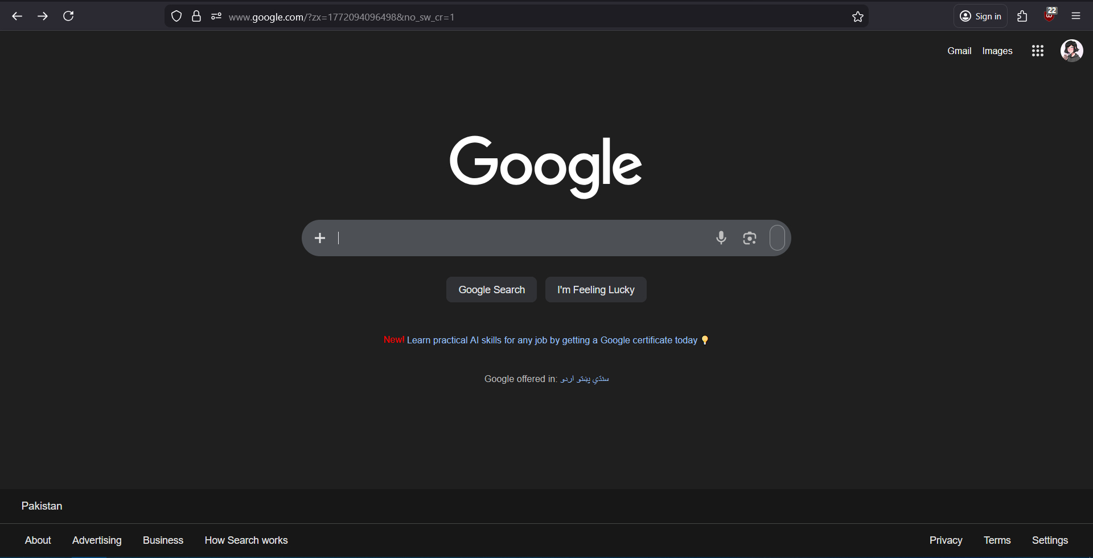Open the Google apps grid

click(x=1037, y=51)
